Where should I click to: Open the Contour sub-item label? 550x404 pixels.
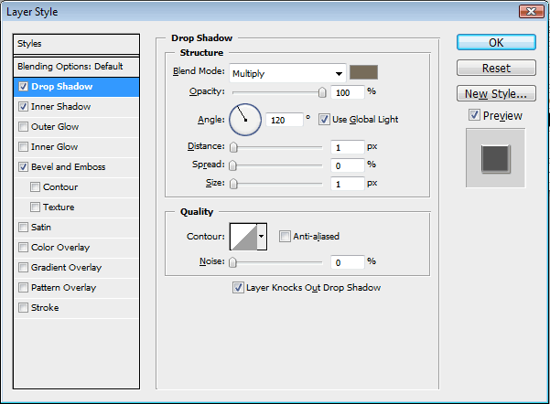60,186
